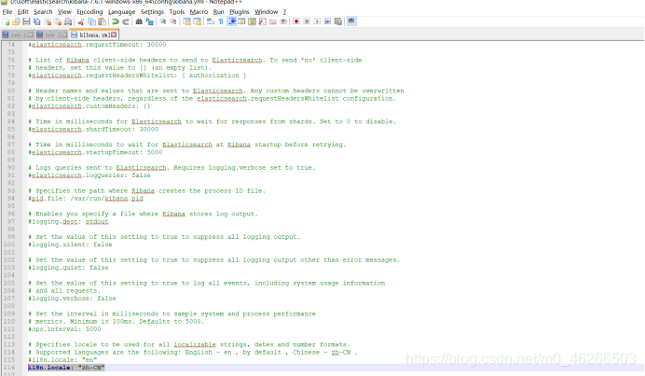Viewport: 645px width, 376px height.
Task: Toggle show all characters pilcrow icon
Action: point(221,21)
